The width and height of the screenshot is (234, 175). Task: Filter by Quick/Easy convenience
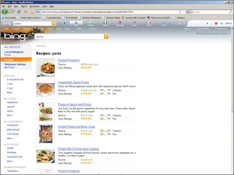coord(13,125)
